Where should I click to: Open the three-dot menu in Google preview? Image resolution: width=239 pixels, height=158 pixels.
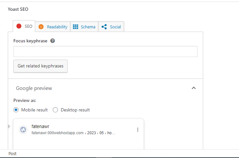point(138,130)
